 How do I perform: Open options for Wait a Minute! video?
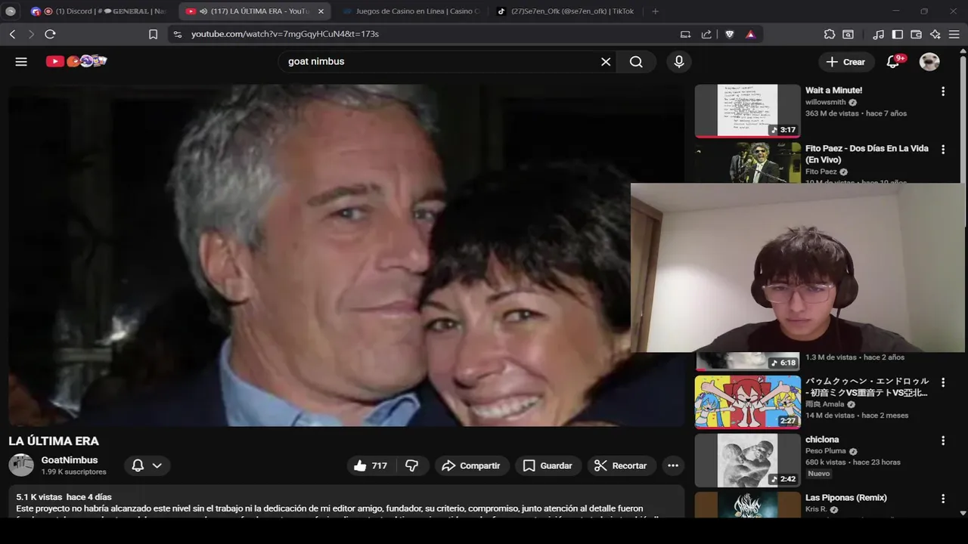click(942, 91)
